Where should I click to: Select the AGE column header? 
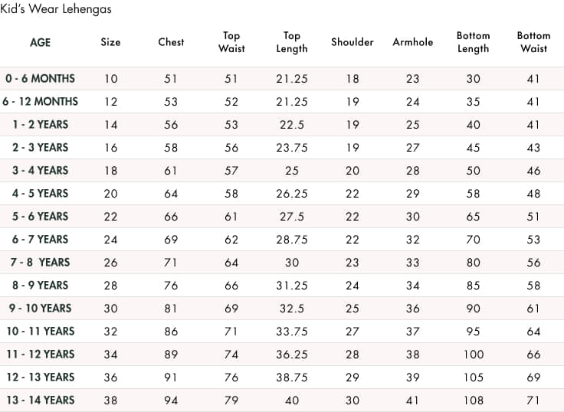41,42
